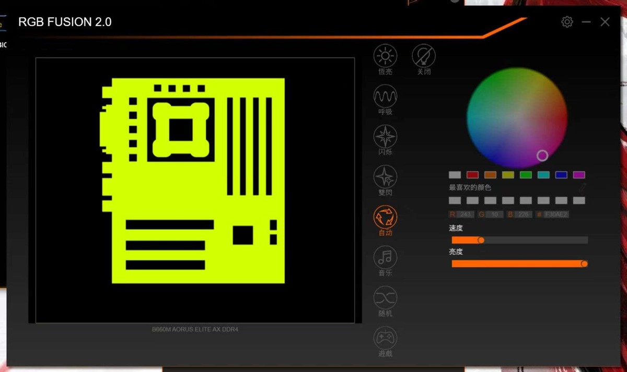Screen dimensions: 627x372
Task: Turn off lighting with the 关闭 icon
Action: click(424, 56)
